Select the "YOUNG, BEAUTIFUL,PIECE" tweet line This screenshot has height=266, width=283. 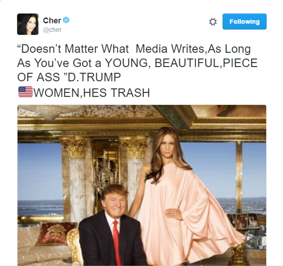181,63
